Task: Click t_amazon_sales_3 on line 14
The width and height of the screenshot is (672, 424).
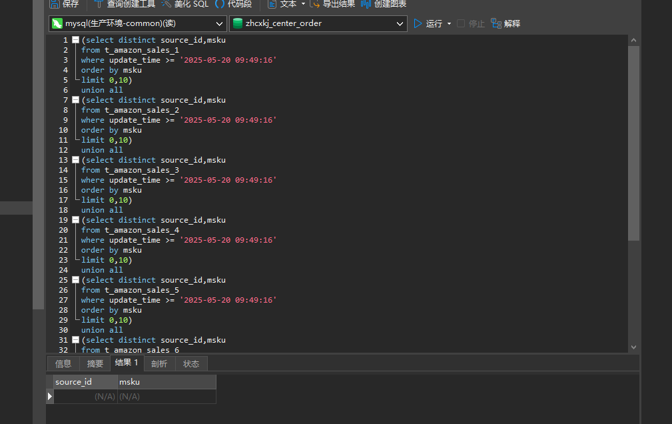Action: pyautogui.click(x=142, y=171)
